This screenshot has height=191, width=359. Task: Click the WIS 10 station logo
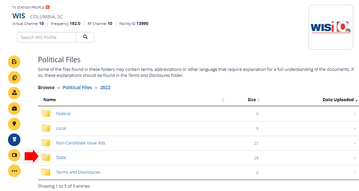point(330,27)
